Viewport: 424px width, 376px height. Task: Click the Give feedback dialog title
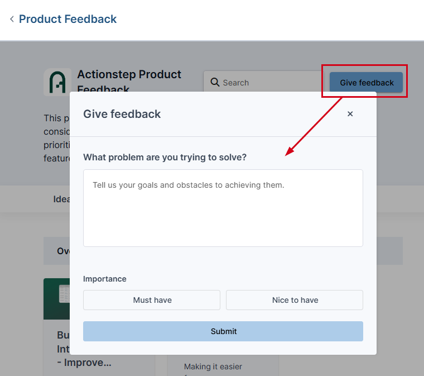click(x=122, y=114)
